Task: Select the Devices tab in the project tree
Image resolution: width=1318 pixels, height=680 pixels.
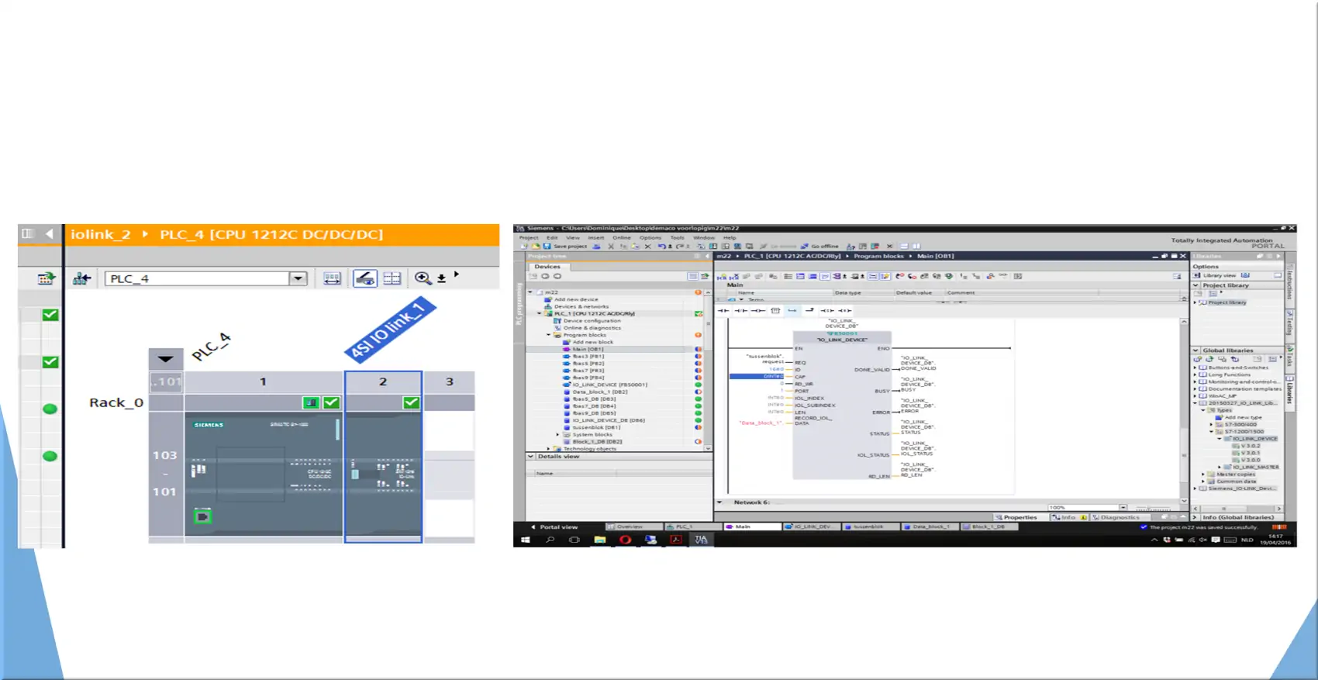Action: [547, 266]
